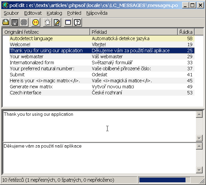206x185 pixels.
Task: Sort by the Originální řetězec column header
Action: tap(46, 32)
